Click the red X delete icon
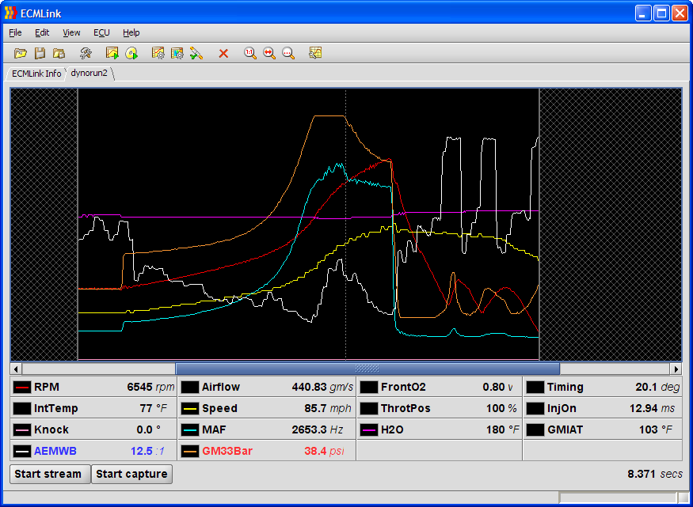Image resolution: width=693 pixels, height=507 pixels. tap(223, 53)
